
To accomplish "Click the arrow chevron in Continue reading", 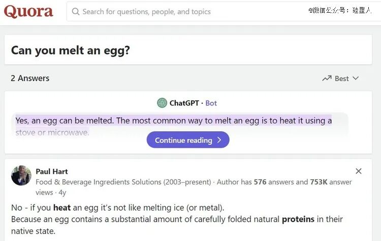I will (219, 140).
